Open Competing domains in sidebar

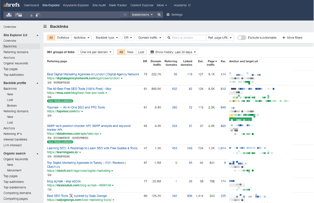pyautogui.click(x=17, y=193)
